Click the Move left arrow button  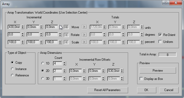point(66,27)
